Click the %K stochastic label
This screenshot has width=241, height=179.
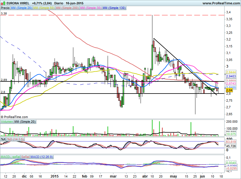coord(3,139)
